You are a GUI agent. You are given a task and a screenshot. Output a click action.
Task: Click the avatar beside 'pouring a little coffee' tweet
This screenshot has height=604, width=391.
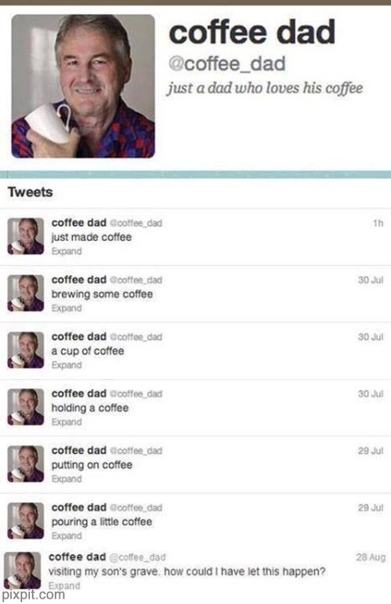coord(26,521)
